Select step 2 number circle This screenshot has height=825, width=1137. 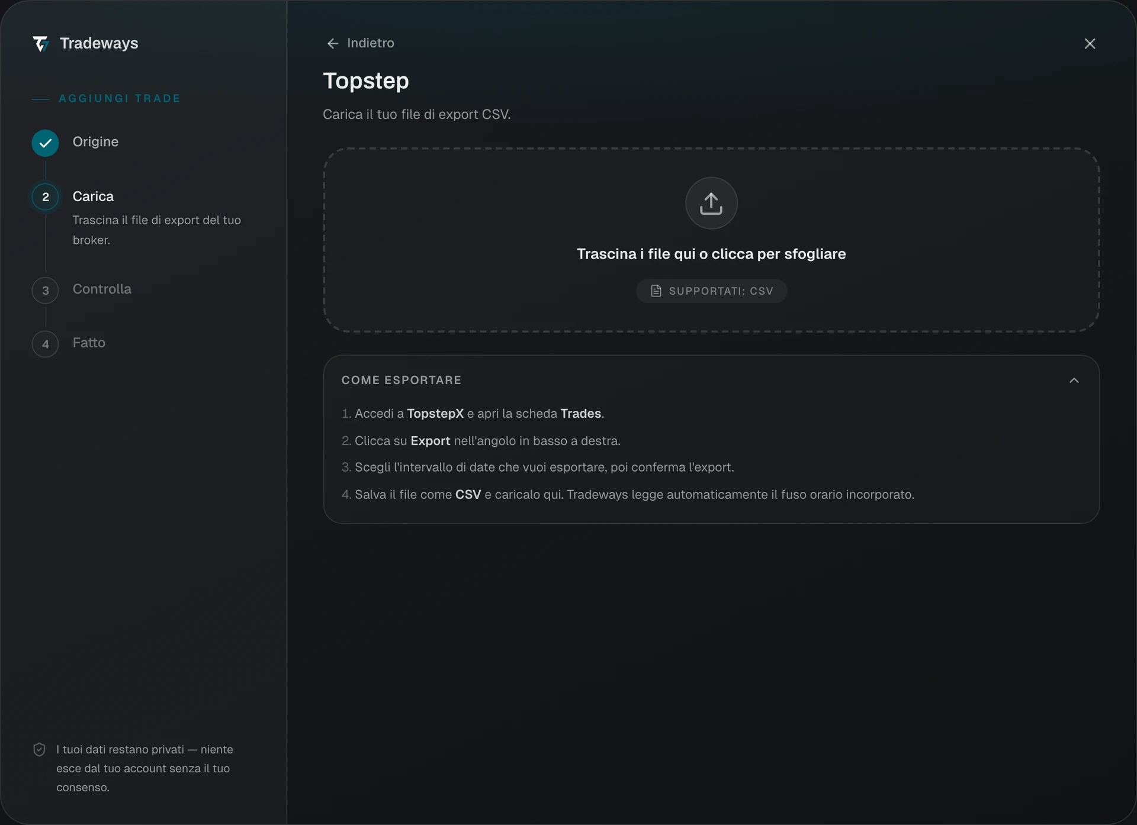46,197
